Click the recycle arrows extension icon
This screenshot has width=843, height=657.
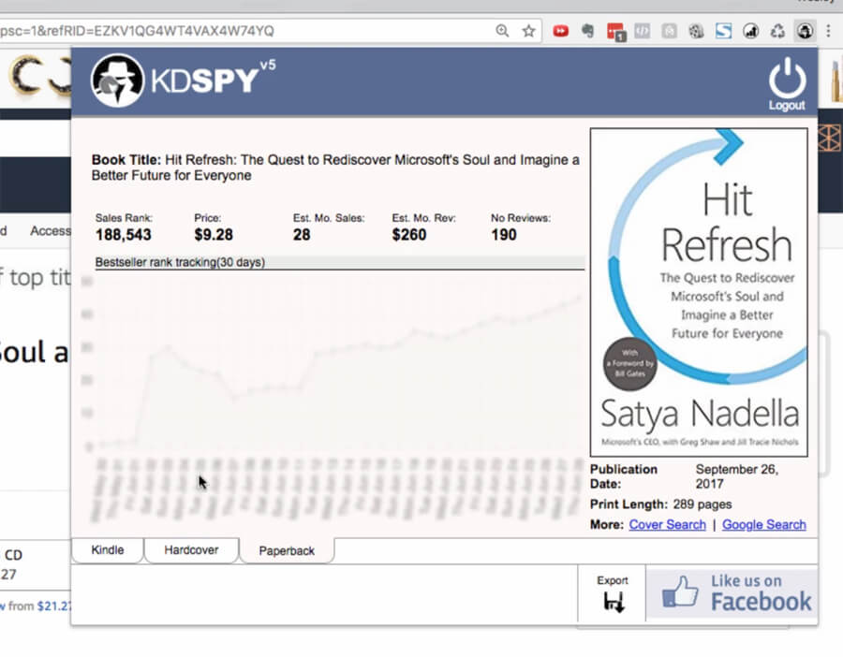(777, 31)
